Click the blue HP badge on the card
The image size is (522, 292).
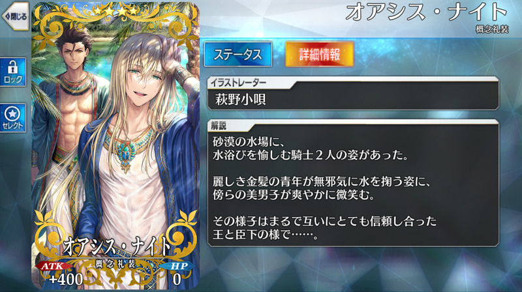[x=179, y=266]
